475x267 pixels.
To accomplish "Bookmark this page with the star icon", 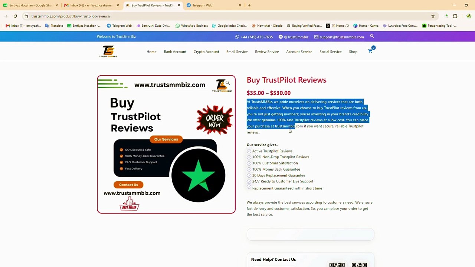I will [x=433, y=16].
